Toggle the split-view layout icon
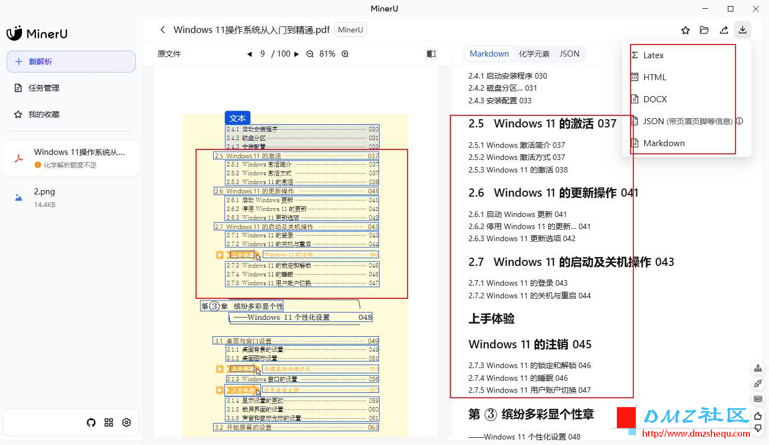The image size is (769, 445). [x=431, y=54]
